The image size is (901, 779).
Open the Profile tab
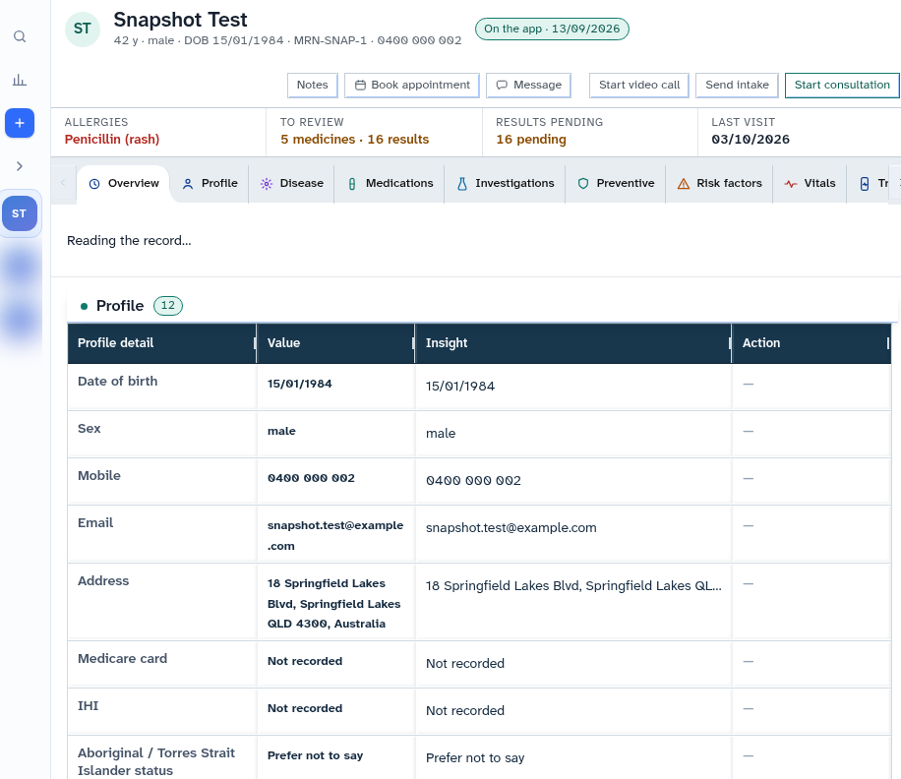coord(210,183)
